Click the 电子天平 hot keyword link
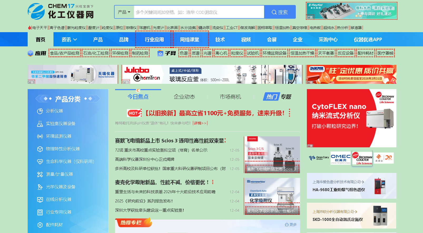Screen dimensions: 423x233 (40, 28)
